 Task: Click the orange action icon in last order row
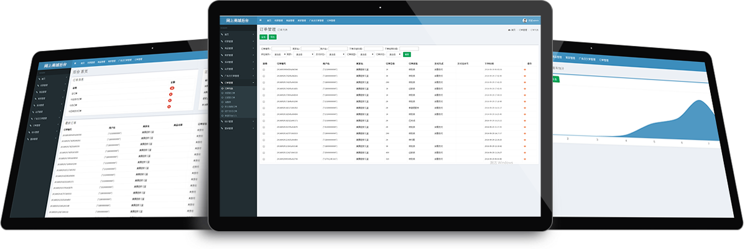[x=525, y=159]
